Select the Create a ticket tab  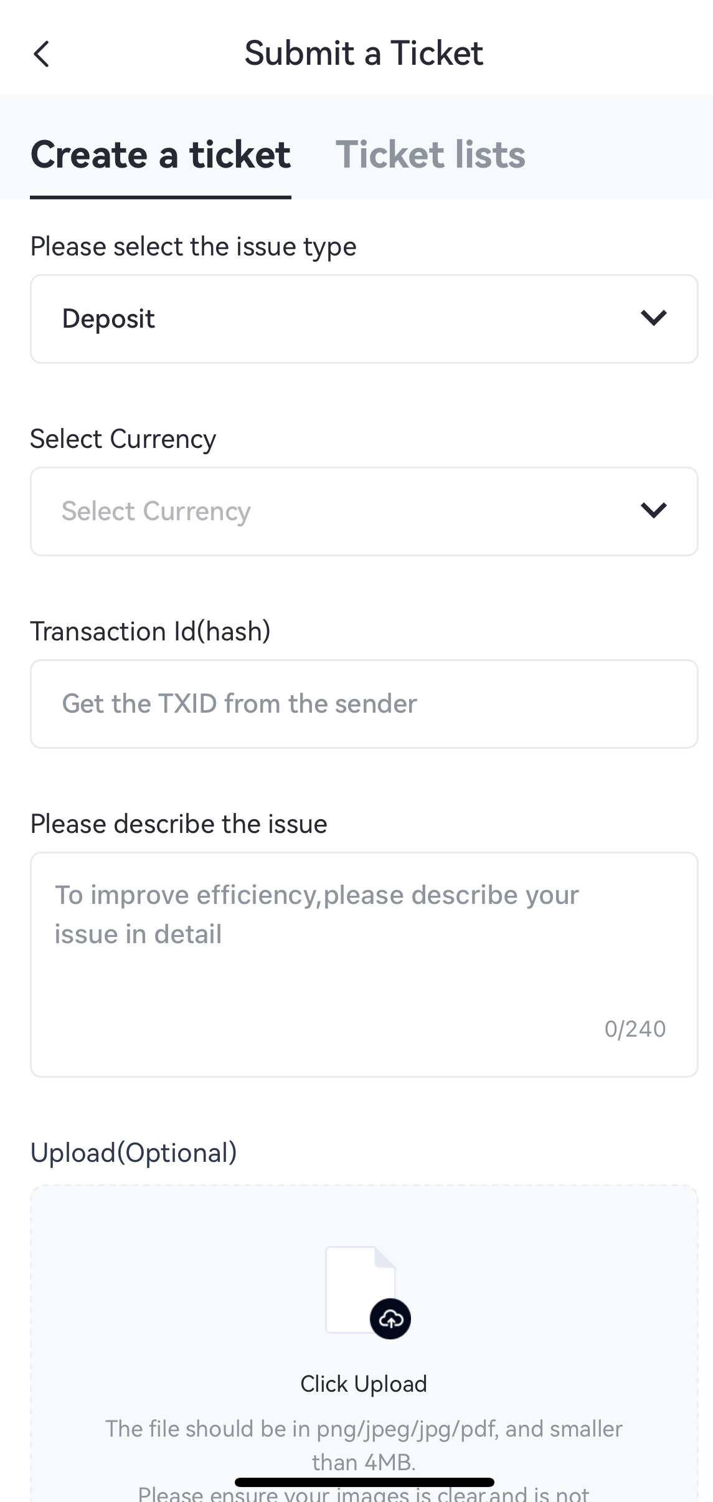pos(161,154)
